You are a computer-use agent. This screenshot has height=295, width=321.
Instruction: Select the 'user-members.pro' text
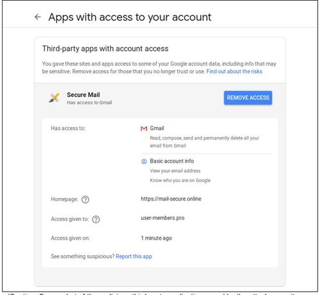click(x=162, y=218)
